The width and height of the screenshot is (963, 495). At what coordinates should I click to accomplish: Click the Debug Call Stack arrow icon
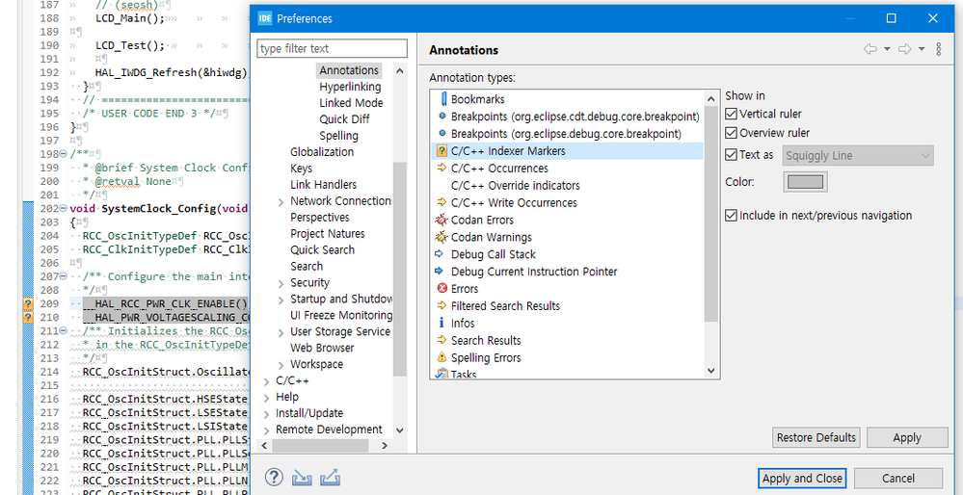[x=440, y=254]
